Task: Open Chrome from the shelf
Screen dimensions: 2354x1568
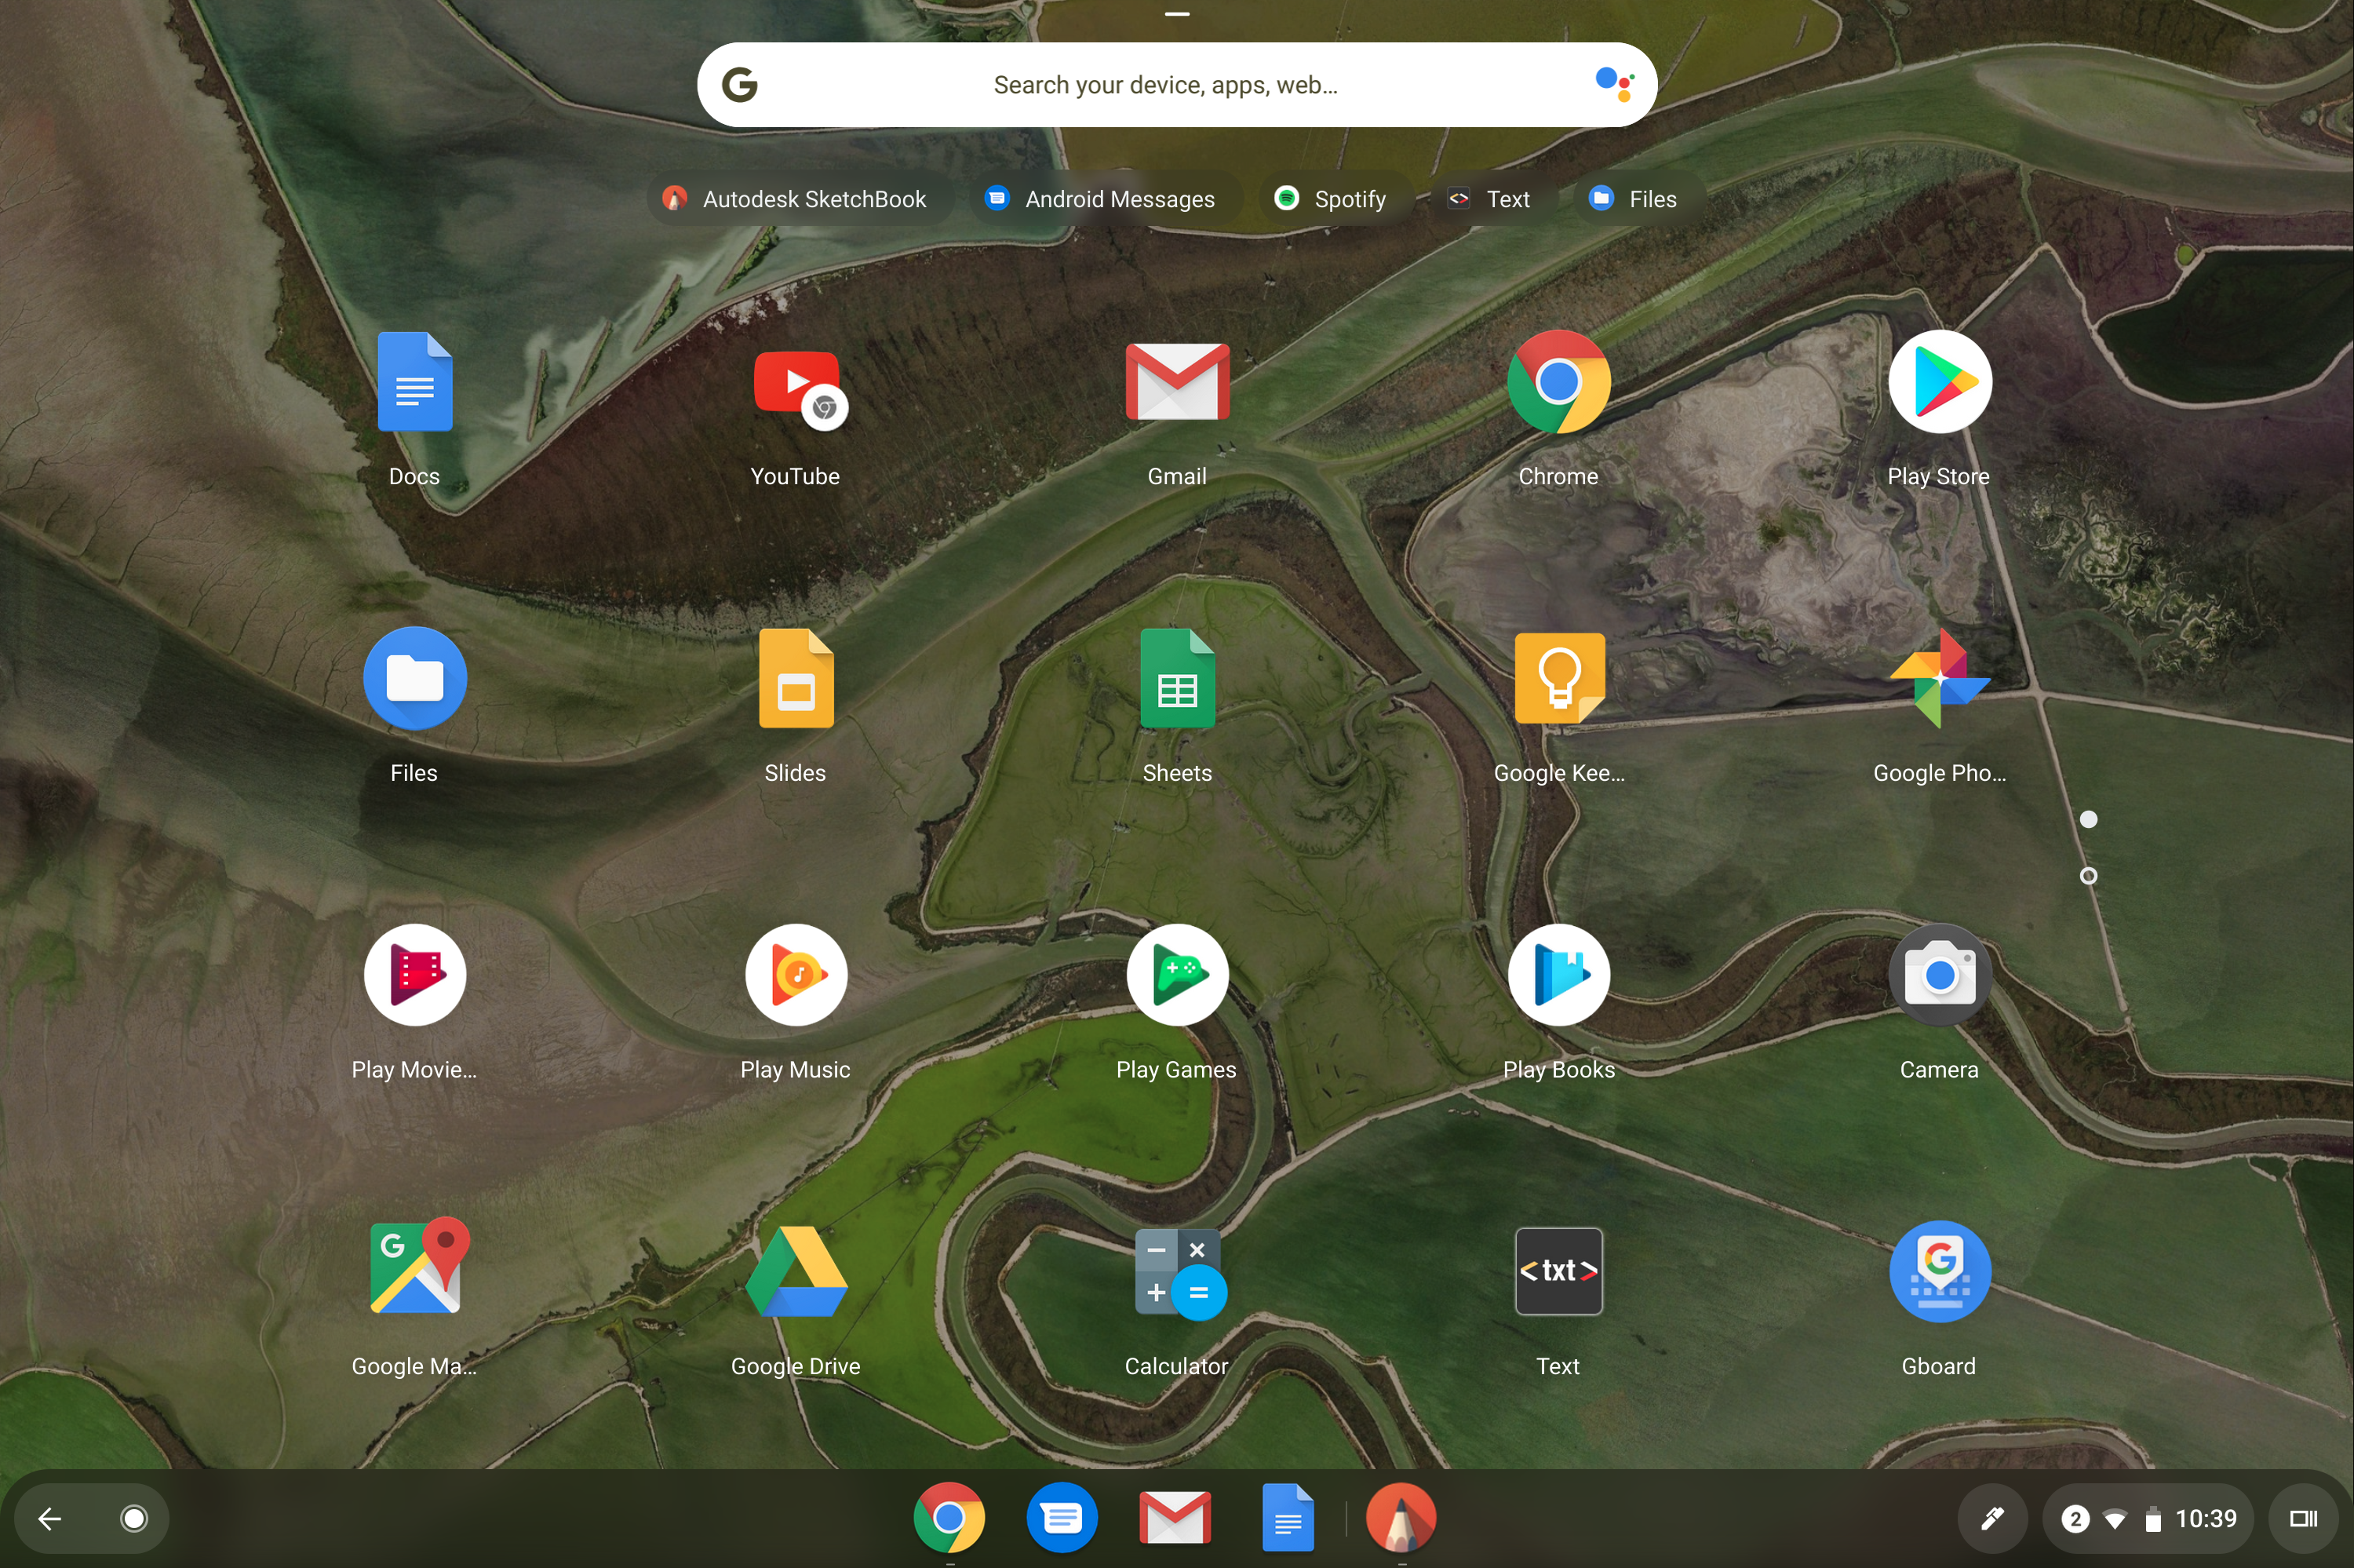Action: pyautogui.click(x=949, y=1516)
